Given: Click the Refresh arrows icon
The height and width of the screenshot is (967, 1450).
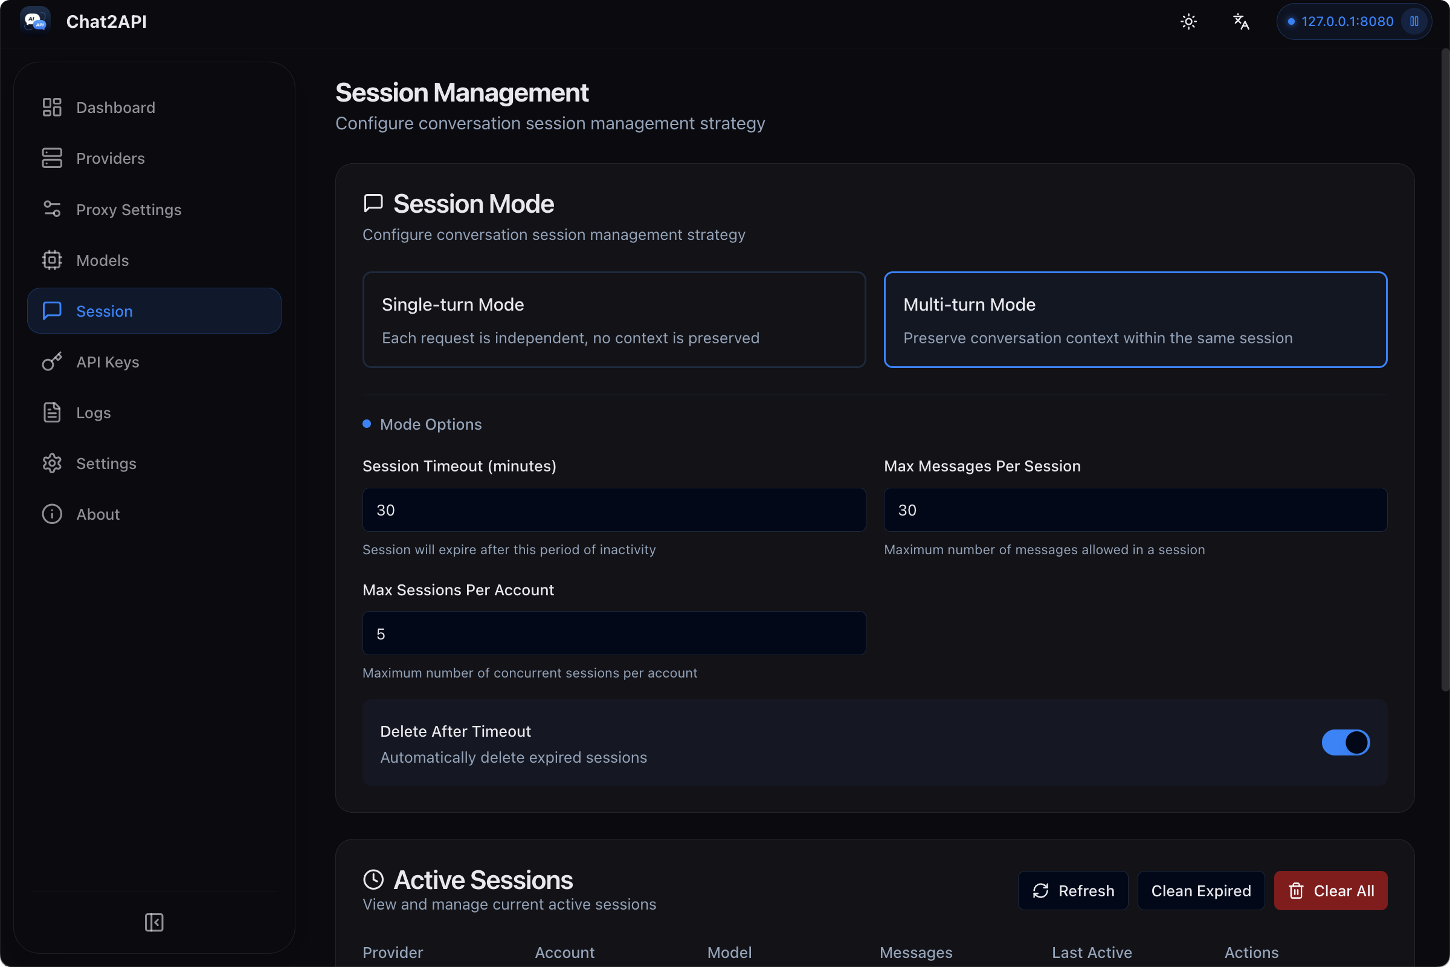Looking at the screenshot, I should [x=1040, y=890].
